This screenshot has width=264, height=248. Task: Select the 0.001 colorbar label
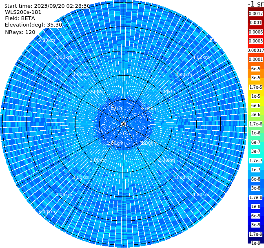tap(256, 22)
